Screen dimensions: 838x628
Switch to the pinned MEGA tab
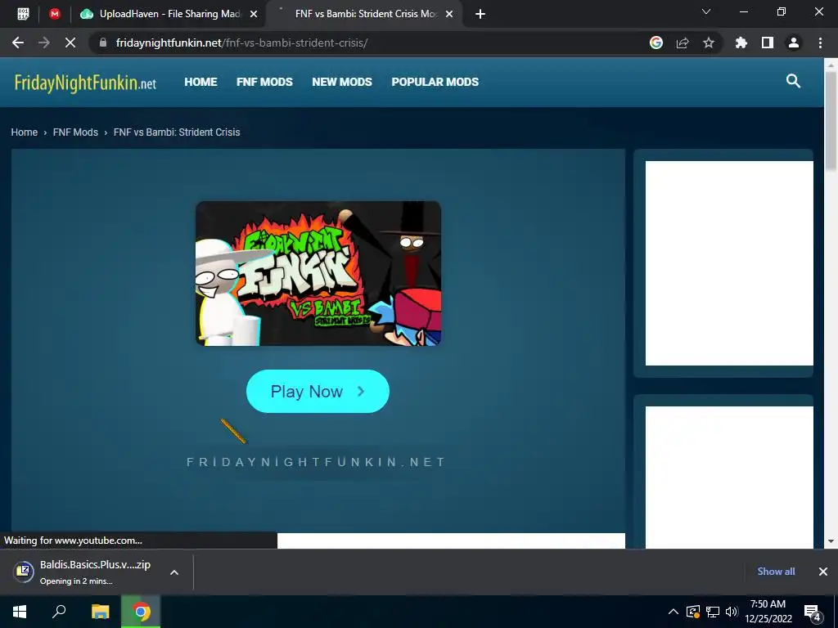click(55, 14)
